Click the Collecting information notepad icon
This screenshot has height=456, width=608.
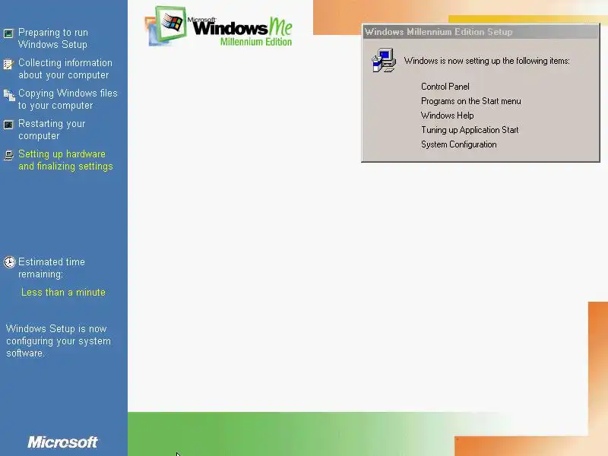click(x=8, y=64)
